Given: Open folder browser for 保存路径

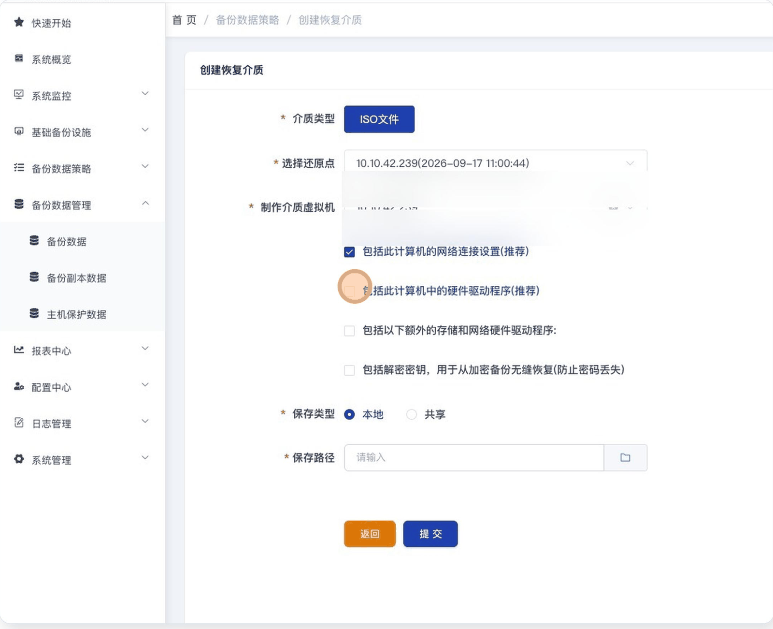Looking at the screenshot, I should (625, 457).
